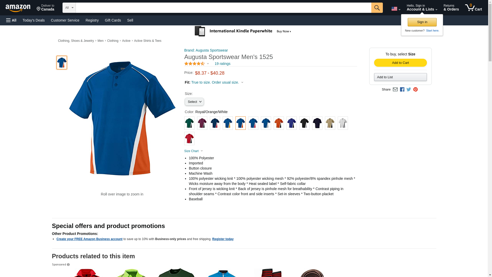Click the blue shirt thumbnail image

click(61, 63)
